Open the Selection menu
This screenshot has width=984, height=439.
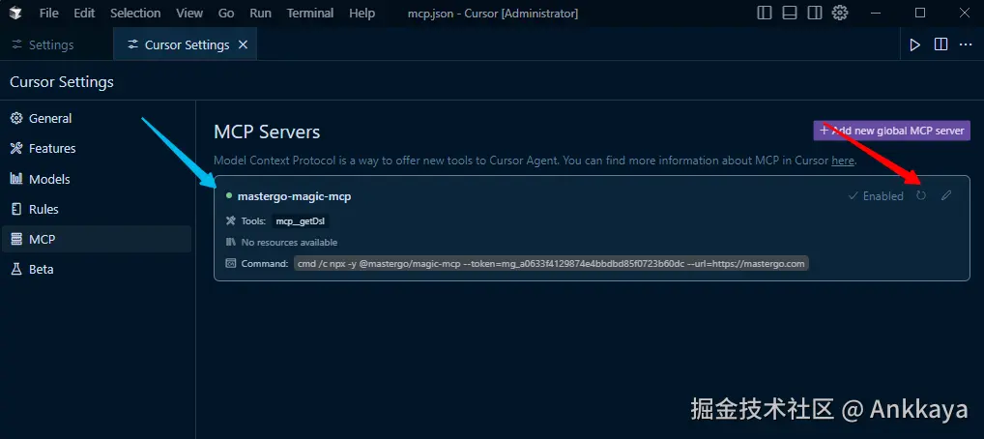135,14
